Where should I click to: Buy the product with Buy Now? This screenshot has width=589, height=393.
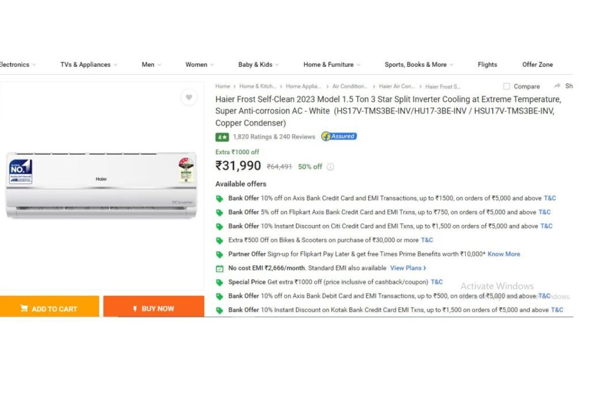click(x=154, y=307)
